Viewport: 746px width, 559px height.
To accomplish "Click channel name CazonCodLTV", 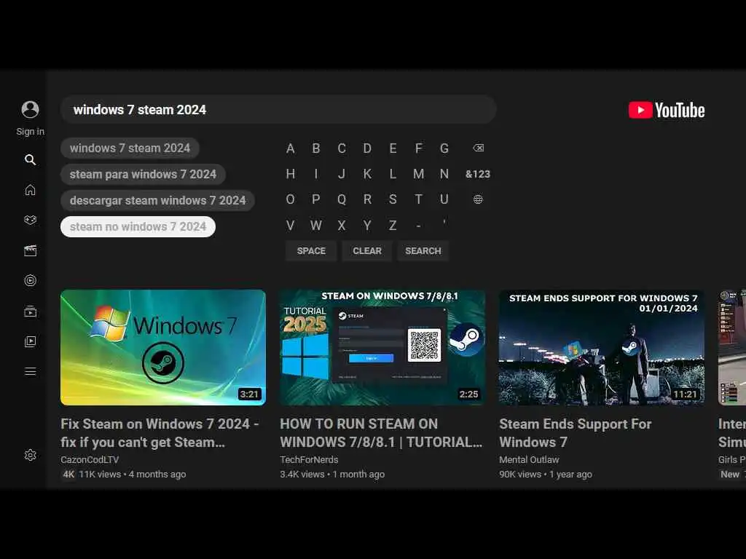I will (x=90, y=460).
